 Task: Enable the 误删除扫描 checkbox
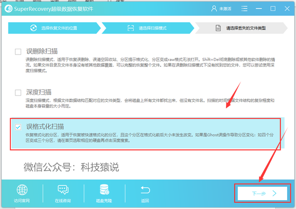[x=18, y=52]
